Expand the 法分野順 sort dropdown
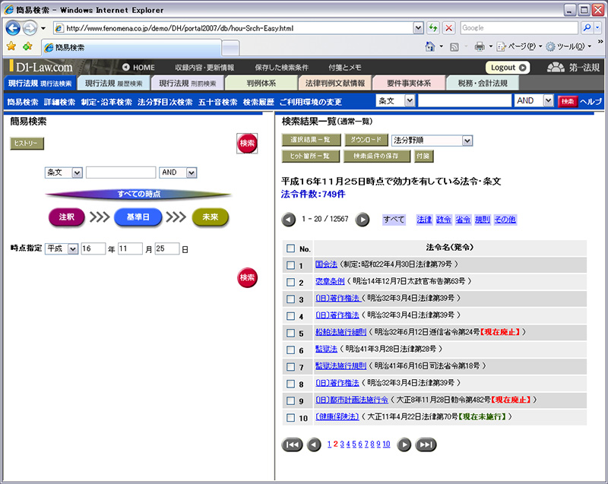 click(467, 141)
